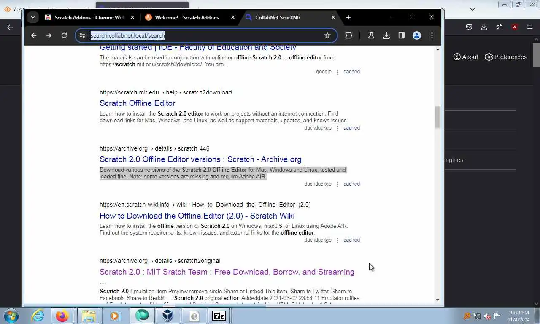Open a new Chrome tab
This screenshot has height=324, width=540.
pos(348,17)
